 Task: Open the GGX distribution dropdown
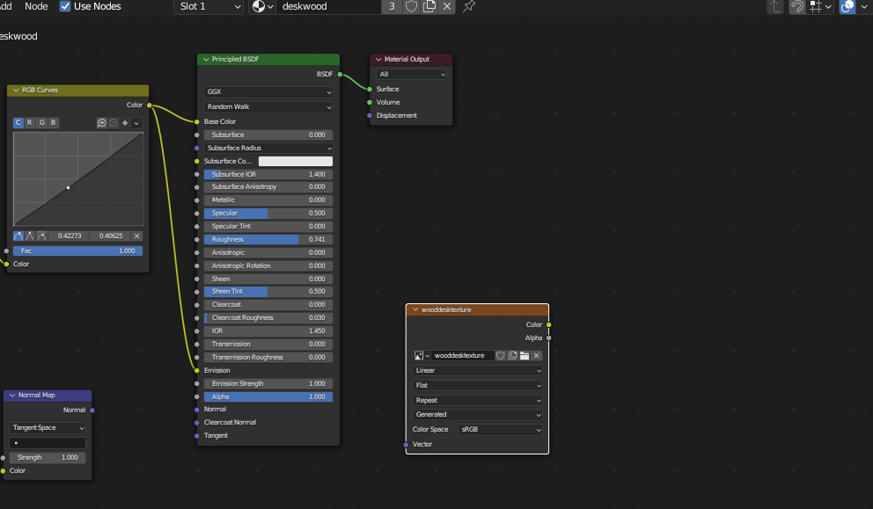(268, 91)
